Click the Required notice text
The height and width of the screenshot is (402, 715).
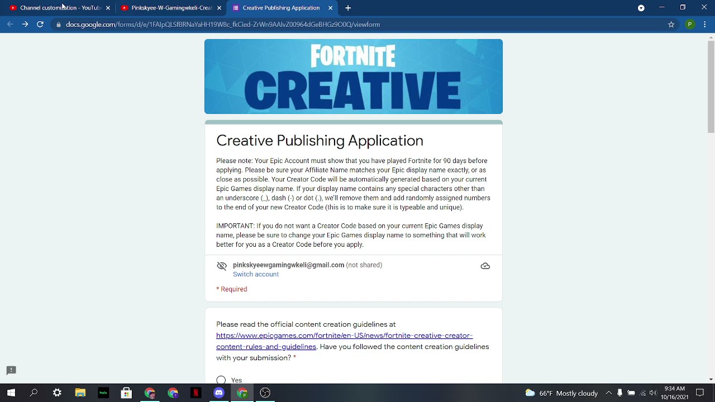tap(232, 289)
